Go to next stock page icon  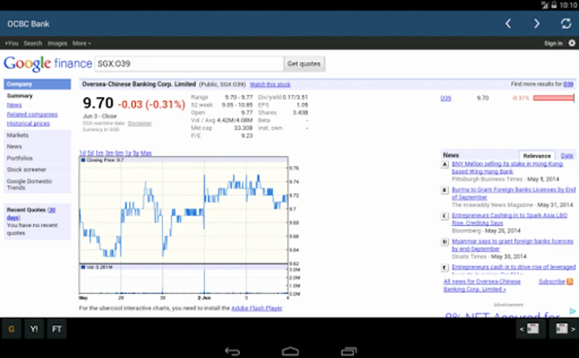point(564,329)
